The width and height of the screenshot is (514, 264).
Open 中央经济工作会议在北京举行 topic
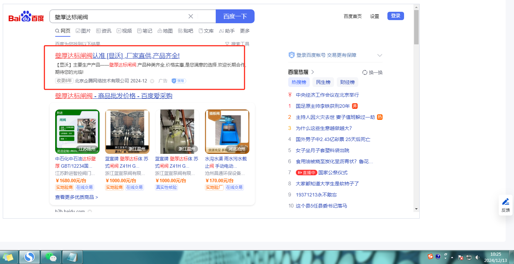tap(327, 95)
